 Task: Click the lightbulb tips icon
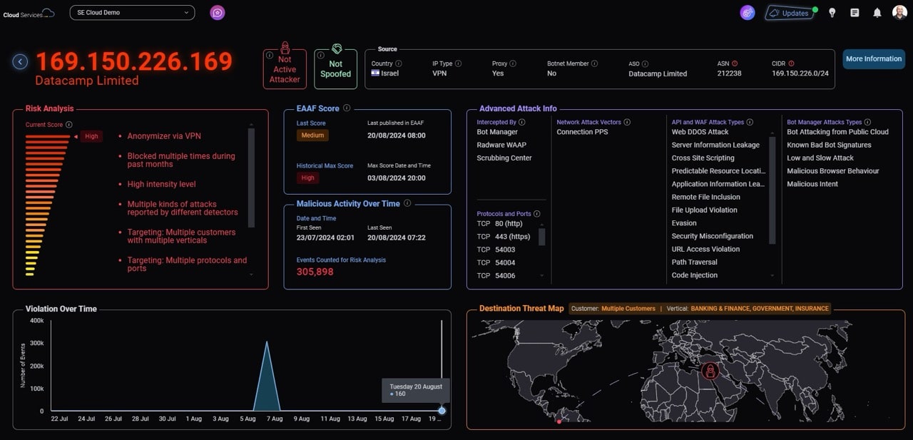click(832, 13)
